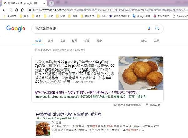Close the Google search tab
The height and width of the screenshot is (138, 188).
click(44, 3)
